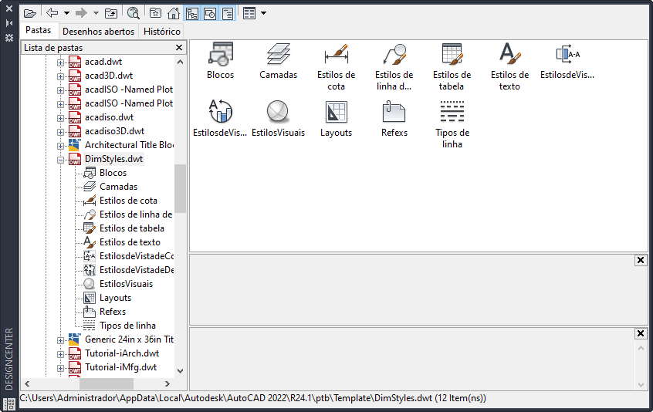Select Camadas in the folder tree
The height and width of the screenshot is (412, 653).
tap(118, 187)
